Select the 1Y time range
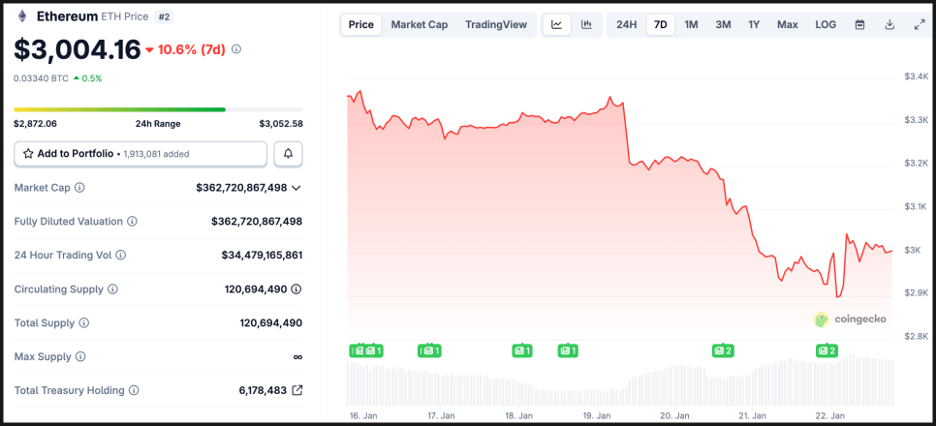The image size is (936, 426). coord(753,25)
